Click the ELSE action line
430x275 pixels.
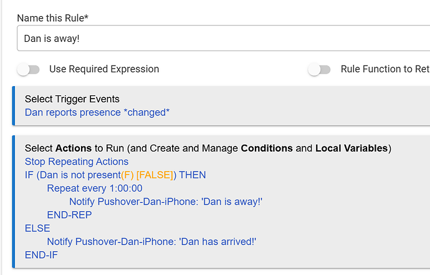pos(37,228)
